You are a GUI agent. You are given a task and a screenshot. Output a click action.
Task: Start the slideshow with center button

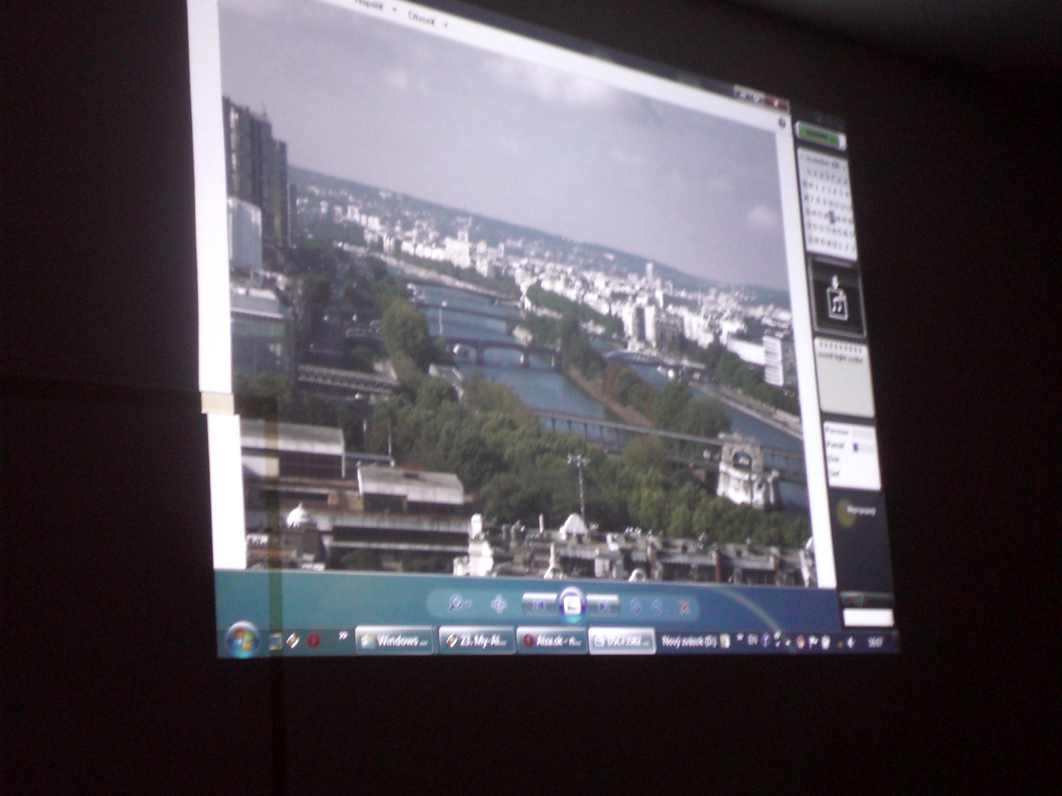pyautogui.click(x=572, y=606)
